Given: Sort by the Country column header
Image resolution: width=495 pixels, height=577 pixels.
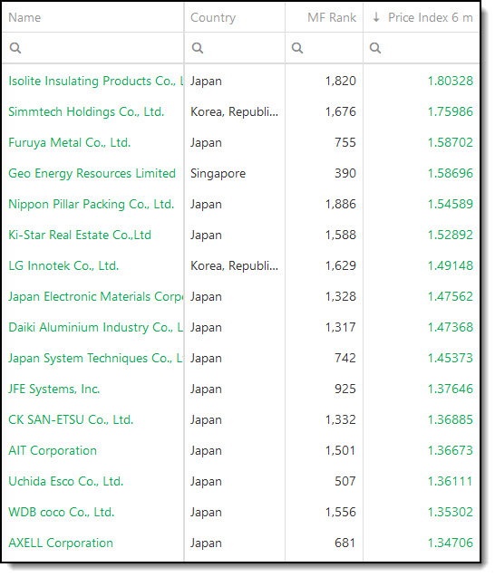Looking at the screenshot, I should 213,17.
